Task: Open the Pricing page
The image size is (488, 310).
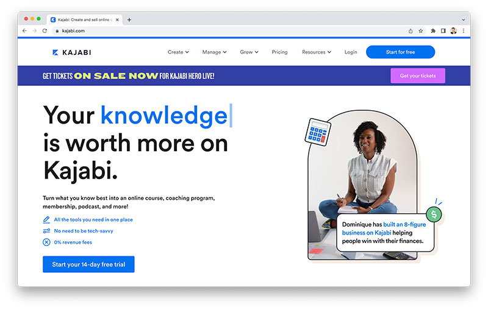Action: point(279,52)
